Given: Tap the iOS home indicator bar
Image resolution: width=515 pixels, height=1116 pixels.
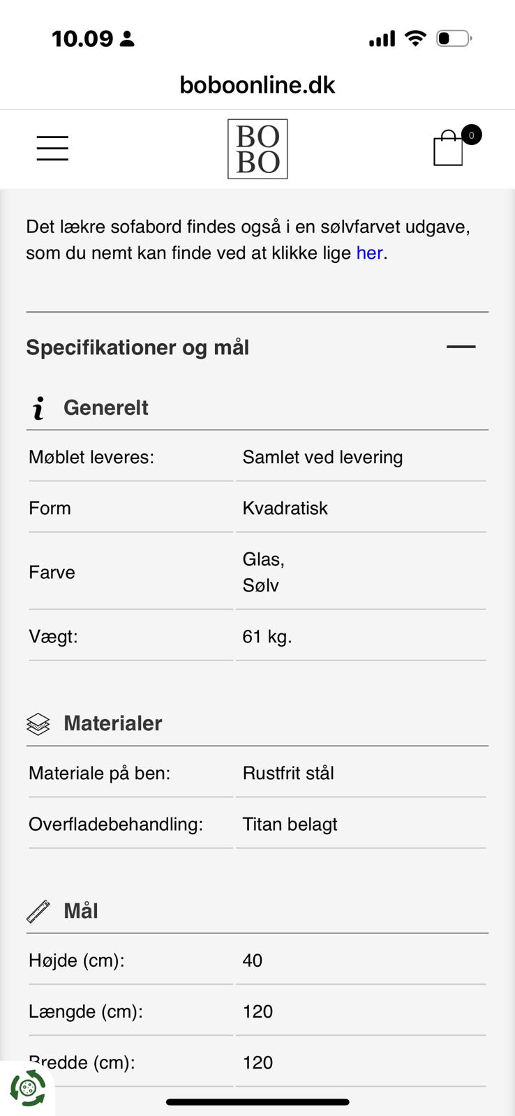Looking at the screenshot, I should [x=257, y=1102].
